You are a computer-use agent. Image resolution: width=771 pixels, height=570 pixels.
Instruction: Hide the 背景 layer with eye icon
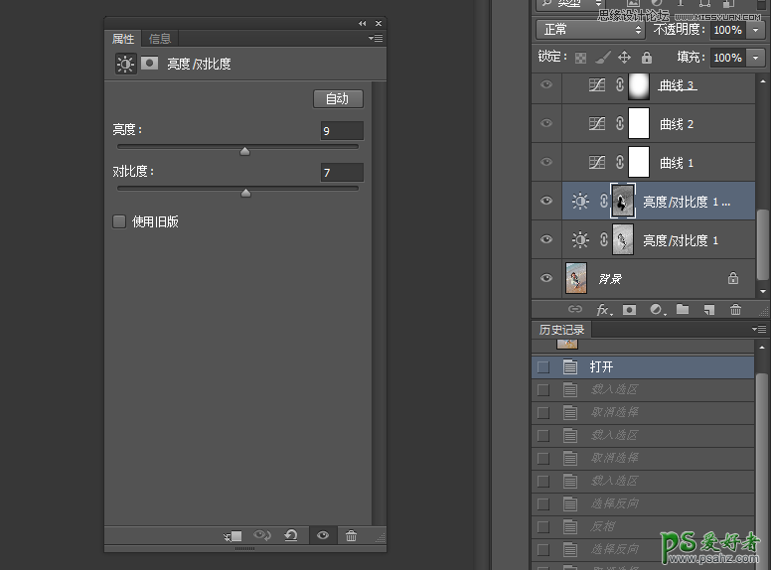click(545, 279)
